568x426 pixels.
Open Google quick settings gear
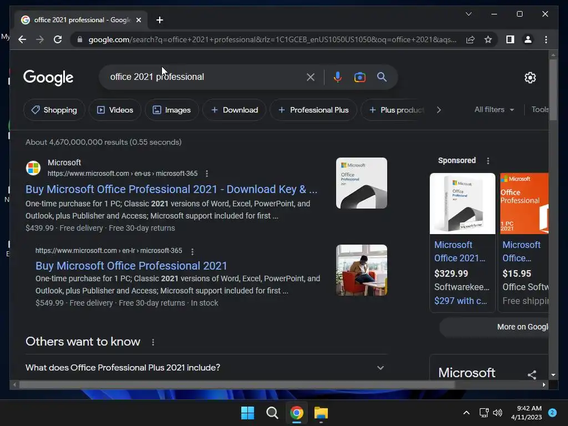click(x=530, y=77)
